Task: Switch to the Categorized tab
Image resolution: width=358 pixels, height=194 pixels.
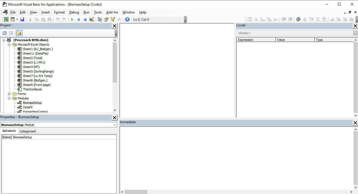Action: [27, 131]
